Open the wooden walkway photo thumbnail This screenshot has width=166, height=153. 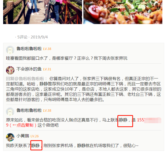pyautogui.click(x=43, y=12)
